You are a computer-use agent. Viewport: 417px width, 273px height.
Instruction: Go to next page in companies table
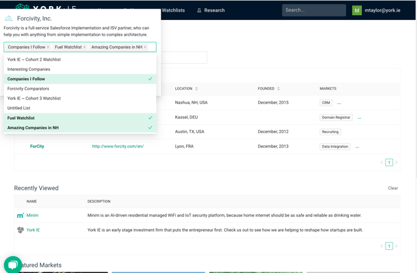click(396, 163)
